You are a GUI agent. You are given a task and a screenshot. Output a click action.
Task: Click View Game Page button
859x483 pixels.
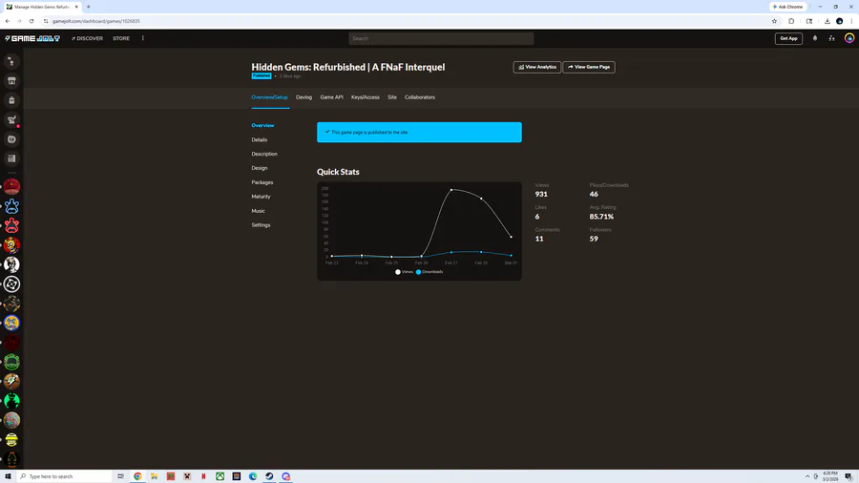[589, 67]
